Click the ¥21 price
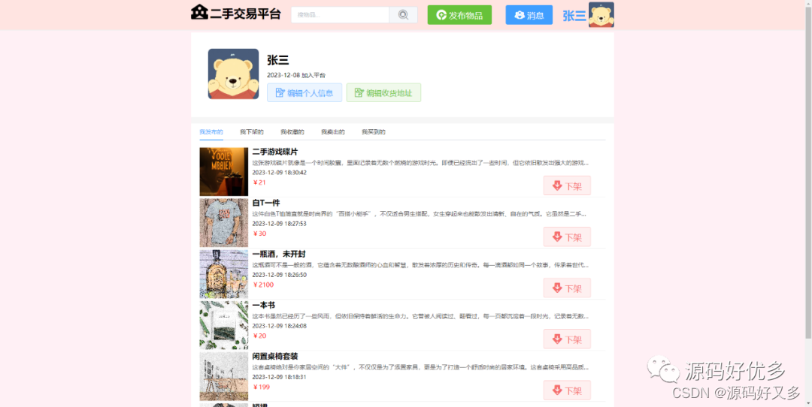Screen dimensions: 812x407 pos(259,182)
